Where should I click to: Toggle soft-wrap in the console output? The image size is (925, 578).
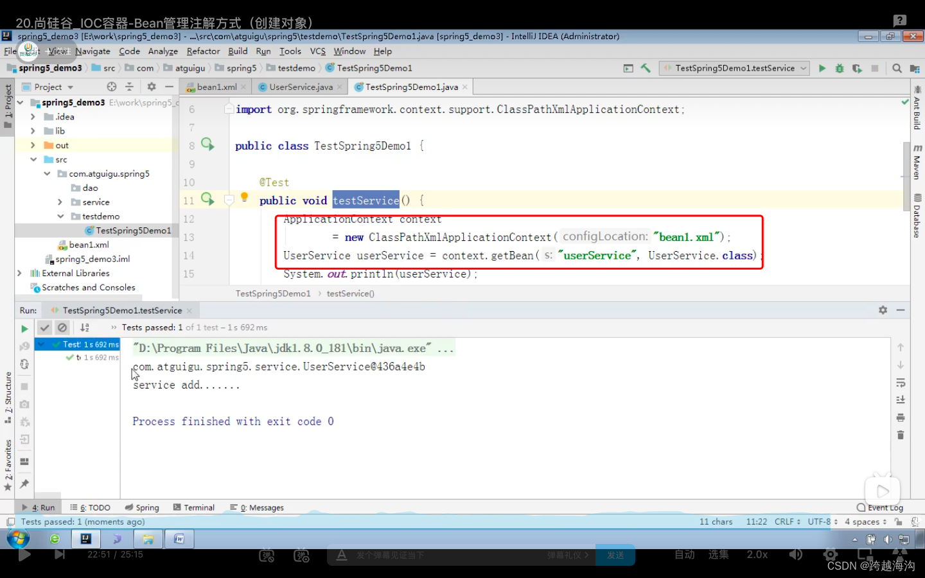point(901,383)
